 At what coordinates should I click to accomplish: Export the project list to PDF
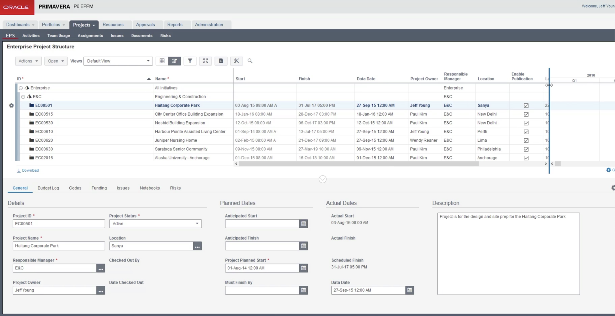(221, 61)
